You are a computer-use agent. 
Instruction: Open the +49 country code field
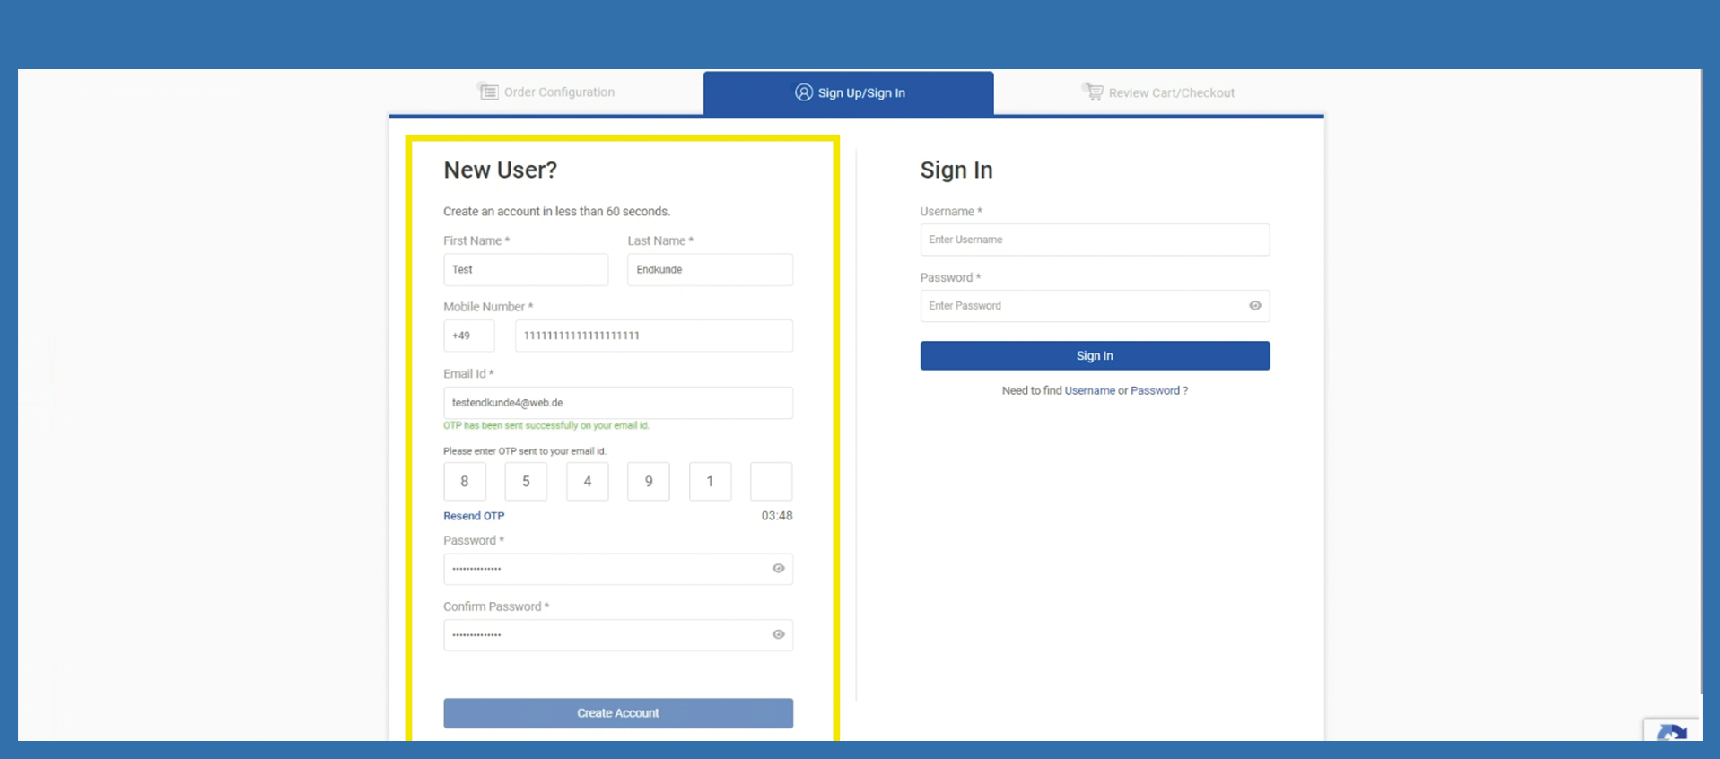pyautogui.click(x=468, y=336)
